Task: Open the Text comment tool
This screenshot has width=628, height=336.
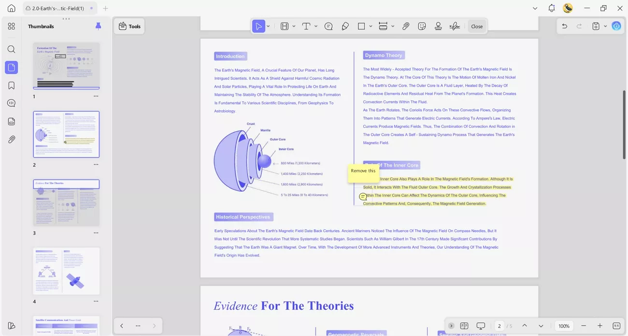Action: (x=306, y=26)
